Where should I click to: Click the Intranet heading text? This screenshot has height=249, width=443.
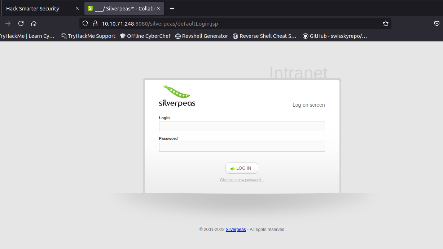click(x=298, y=73)
